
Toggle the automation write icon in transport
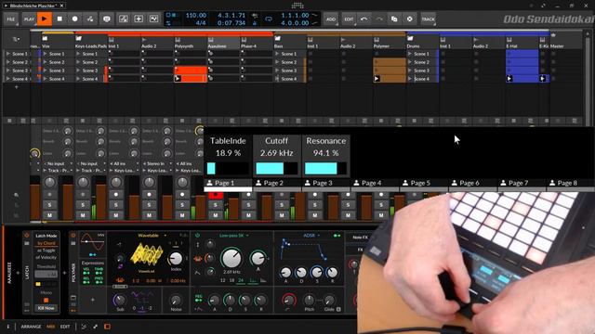[90, 19]
